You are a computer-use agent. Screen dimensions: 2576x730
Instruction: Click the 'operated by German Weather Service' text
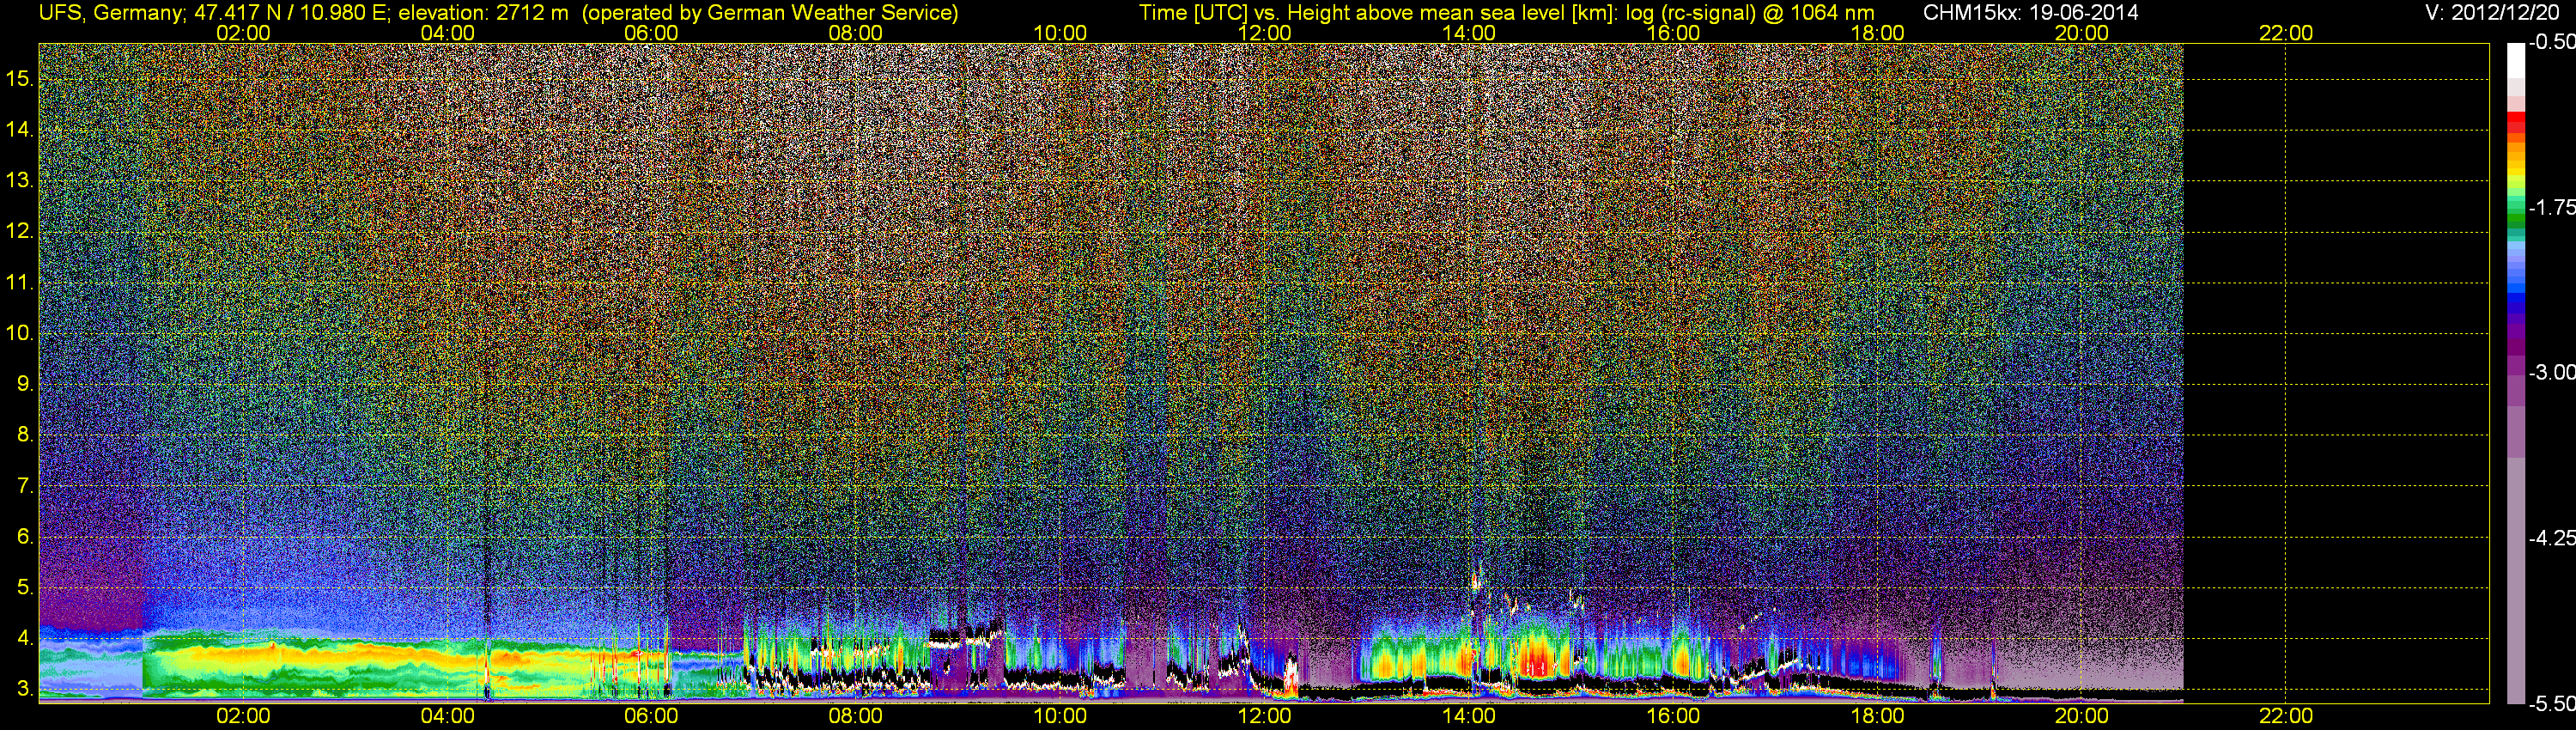[x=770, y=12]
